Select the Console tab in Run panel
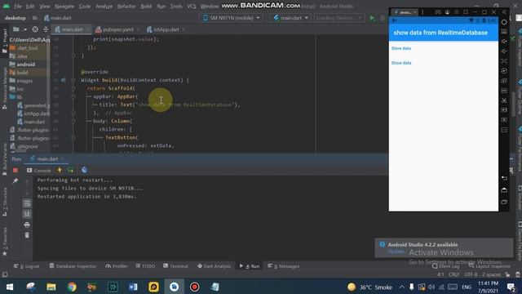This screenshot has width=522, height=294. [39, 171]
